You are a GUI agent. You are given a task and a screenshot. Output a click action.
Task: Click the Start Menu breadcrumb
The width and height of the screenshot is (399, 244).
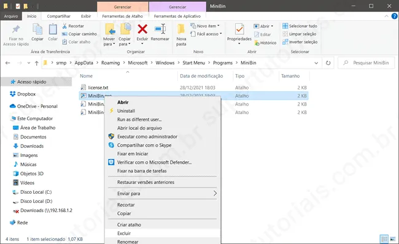[193, 63]
